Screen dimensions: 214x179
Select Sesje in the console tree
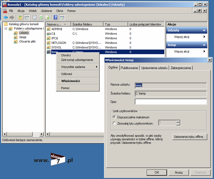(23, 37)
